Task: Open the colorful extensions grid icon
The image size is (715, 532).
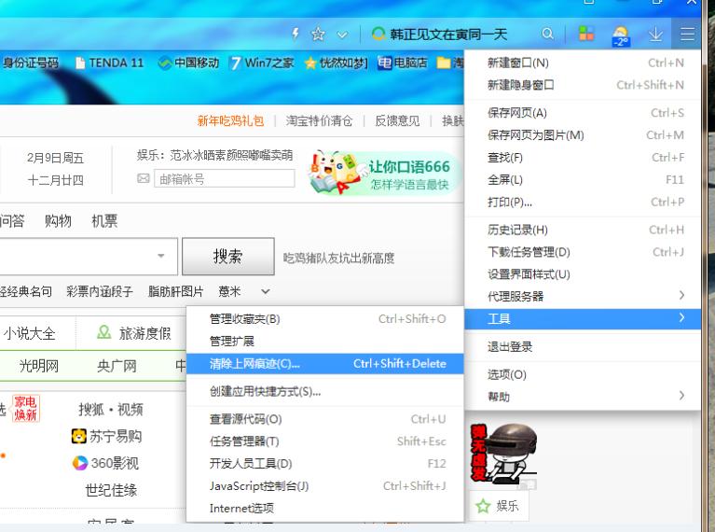Action: (586, 34)
